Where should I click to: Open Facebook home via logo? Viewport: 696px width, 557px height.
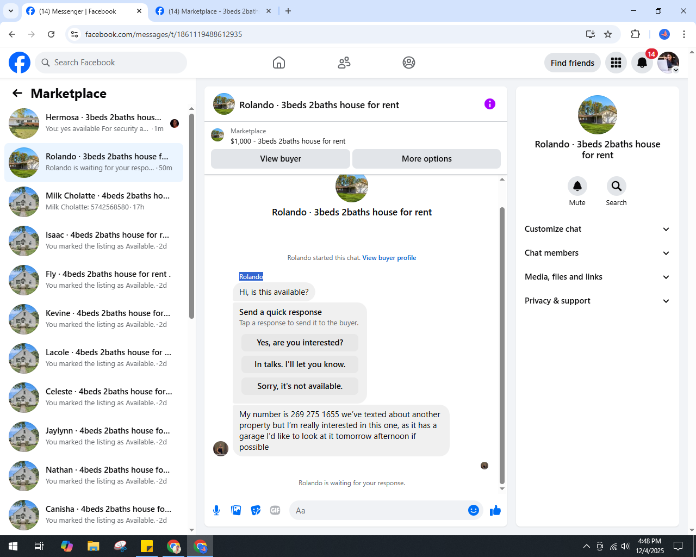tap(20, 63)
